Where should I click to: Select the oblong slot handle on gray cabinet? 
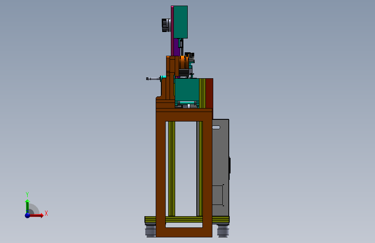point(216,128)
